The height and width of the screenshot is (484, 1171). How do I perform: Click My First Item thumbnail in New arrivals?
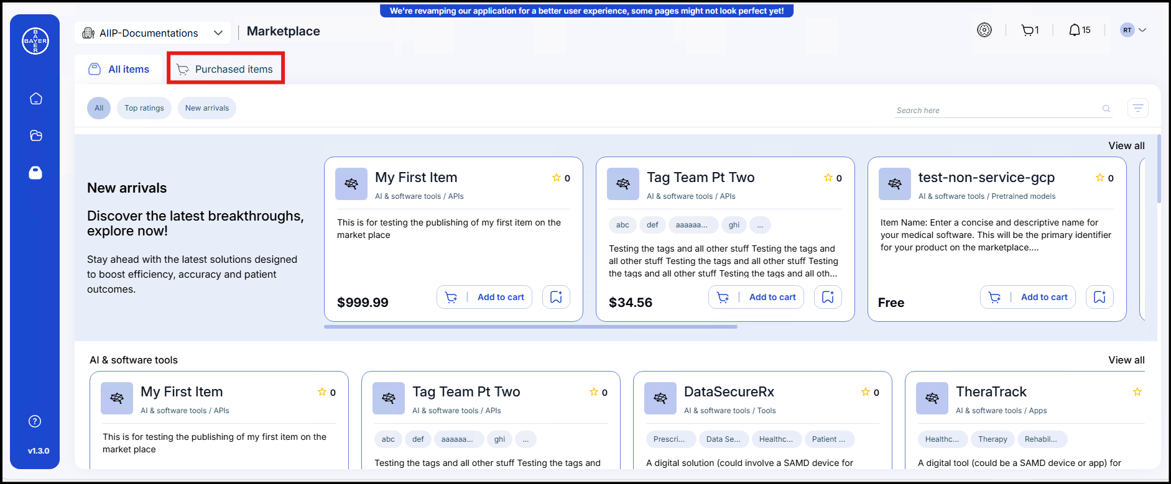tap(351, 184)
